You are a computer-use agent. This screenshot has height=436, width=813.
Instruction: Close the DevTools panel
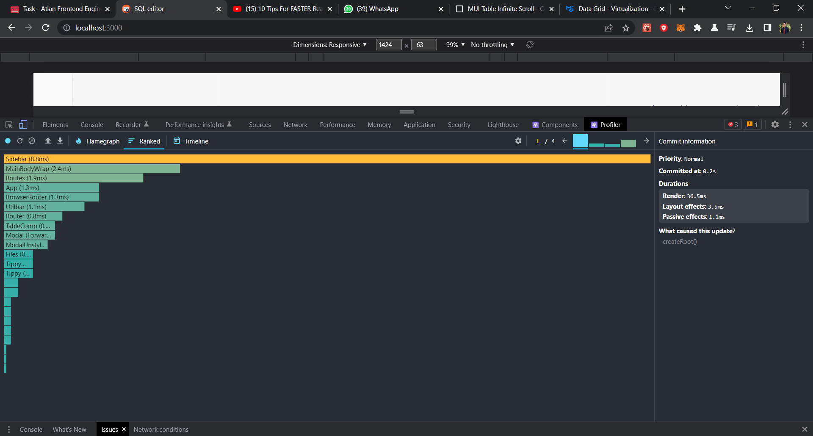[x=805, y=124]
